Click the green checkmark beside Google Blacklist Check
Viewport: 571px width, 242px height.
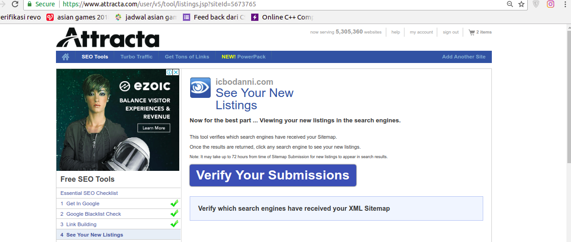point(174,213)
